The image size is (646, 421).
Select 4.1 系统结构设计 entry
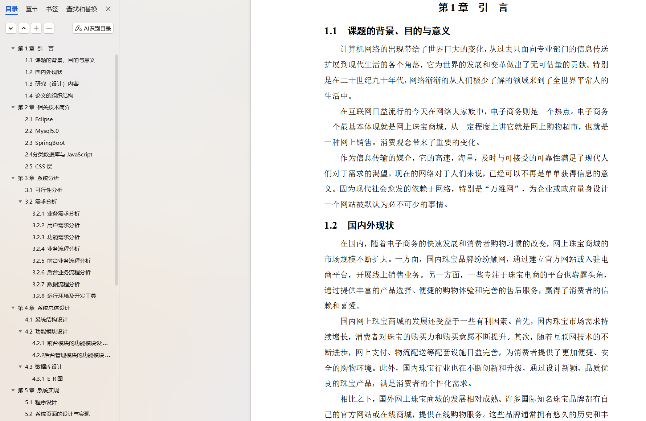coord(46,320)
